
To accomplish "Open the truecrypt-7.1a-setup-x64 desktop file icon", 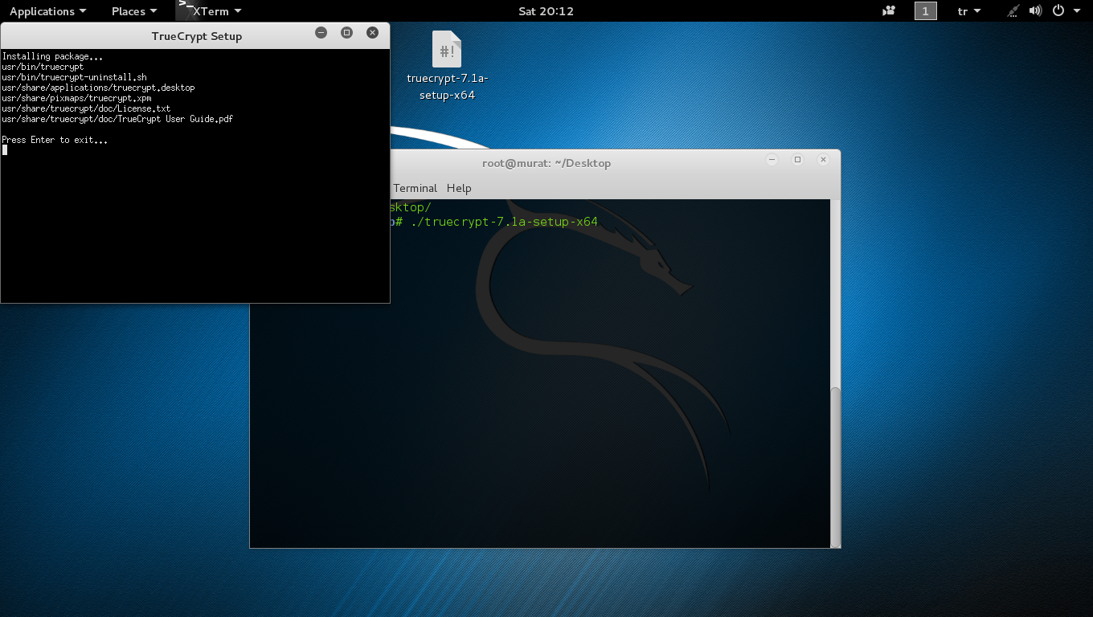I will click(x=447, y=50).
